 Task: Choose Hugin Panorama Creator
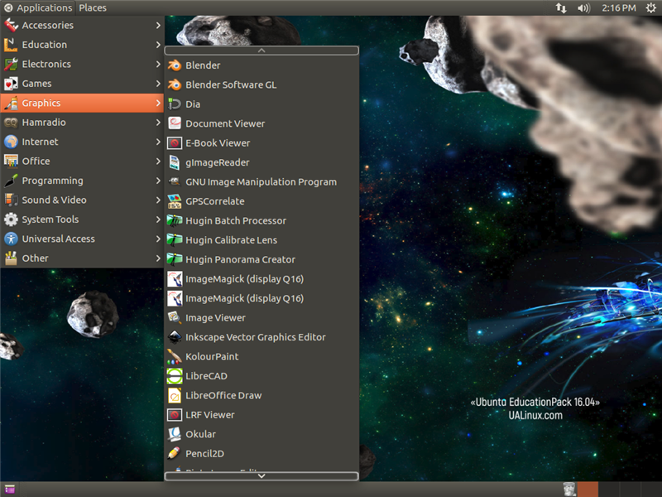[x=261, y=259]
